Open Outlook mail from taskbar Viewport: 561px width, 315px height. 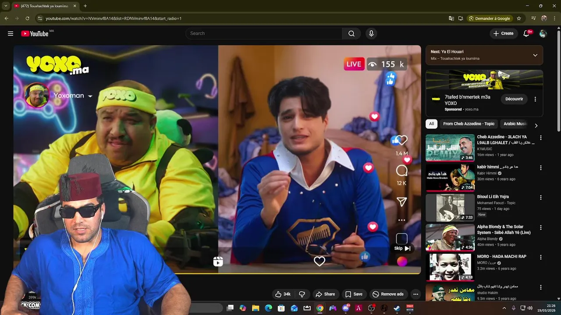click(294, 308)
